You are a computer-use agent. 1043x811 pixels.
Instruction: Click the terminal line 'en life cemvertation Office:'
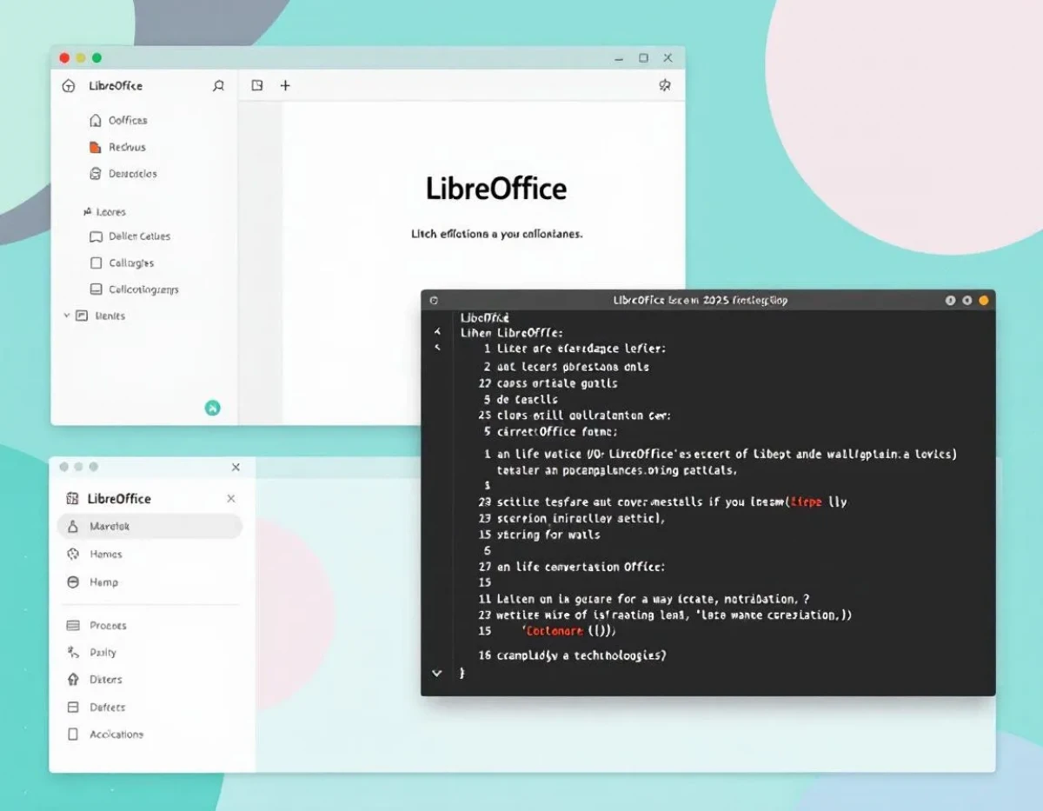581,566
